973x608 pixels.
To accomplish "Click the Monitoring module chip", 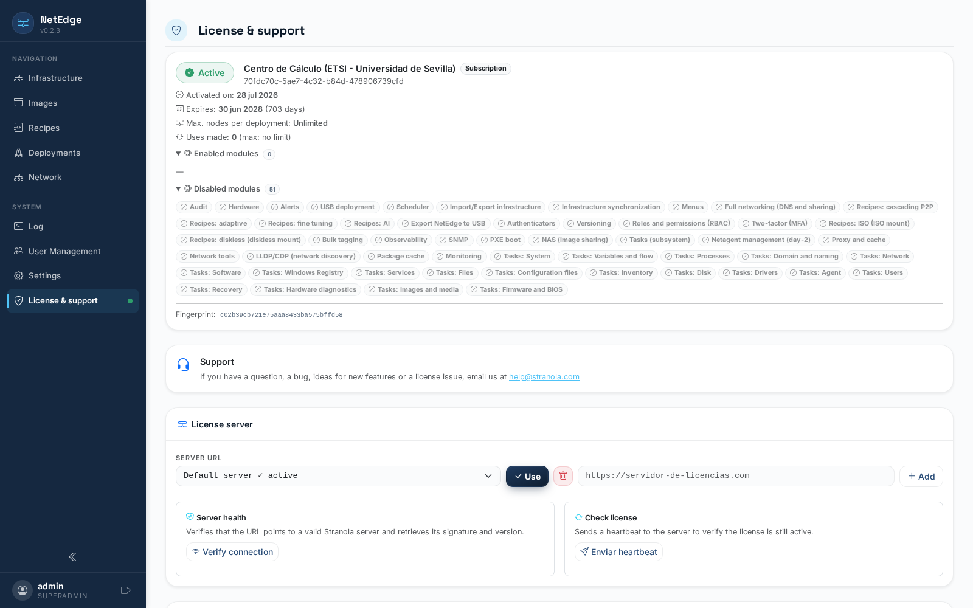I will [459, 257].
